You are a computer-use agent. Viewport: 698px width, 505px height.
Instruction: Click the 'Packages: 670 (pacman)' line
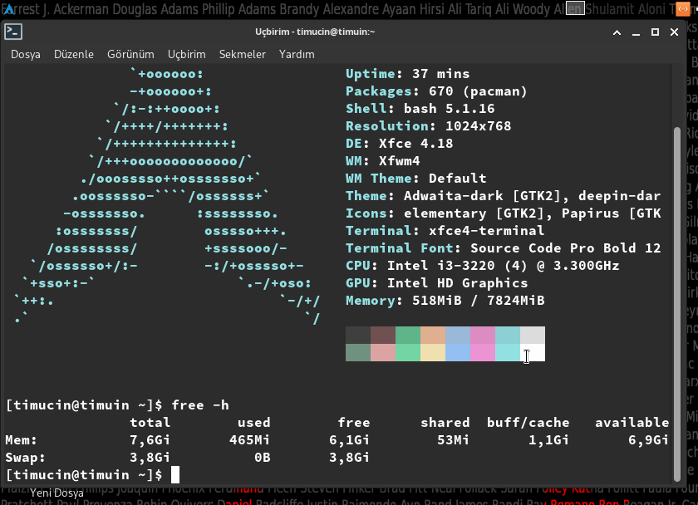(436, 91)
